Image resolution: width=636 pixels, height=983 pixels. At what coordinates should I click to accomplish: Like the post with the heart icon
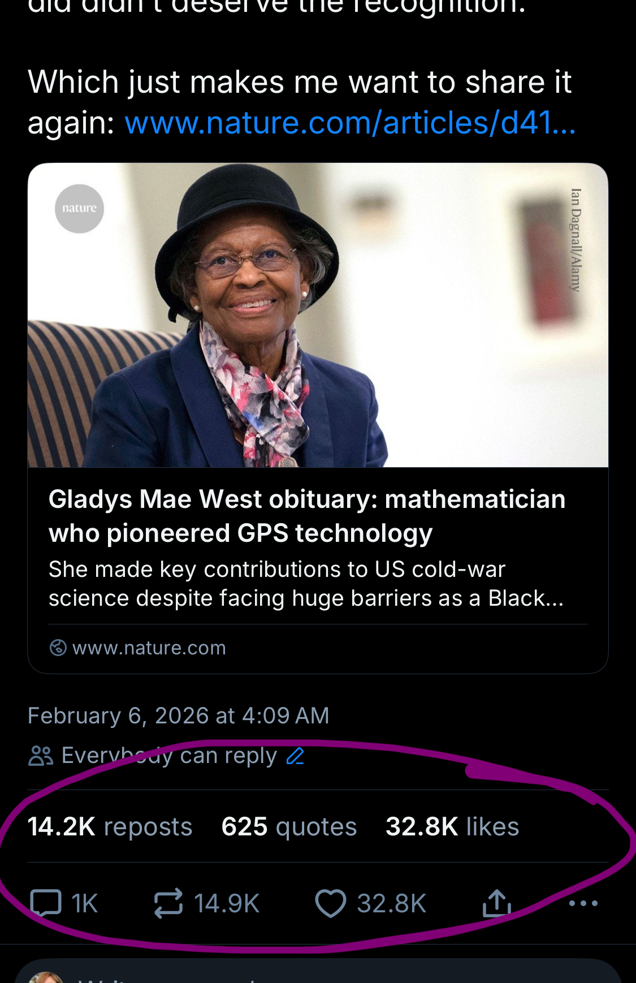331,903
